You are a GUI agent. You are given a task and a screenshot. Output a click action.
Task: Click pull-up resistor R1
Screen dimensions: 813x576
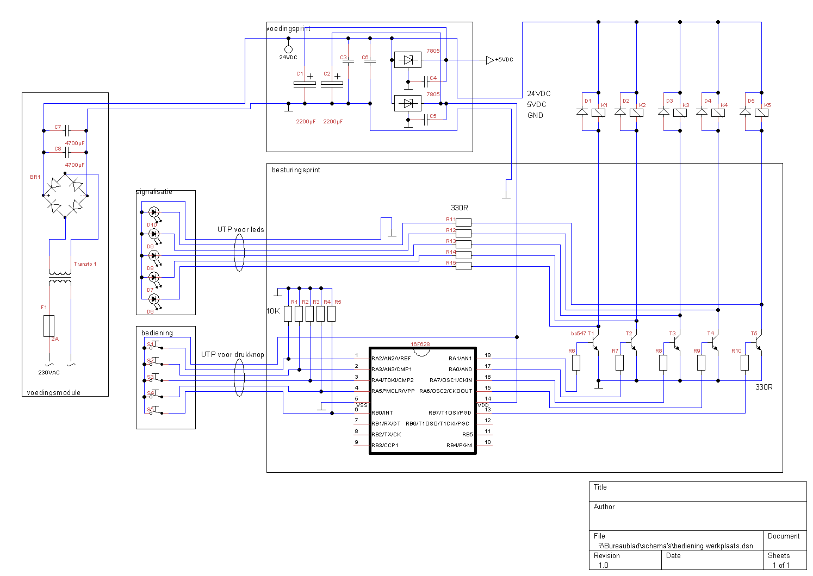[288, 314]
